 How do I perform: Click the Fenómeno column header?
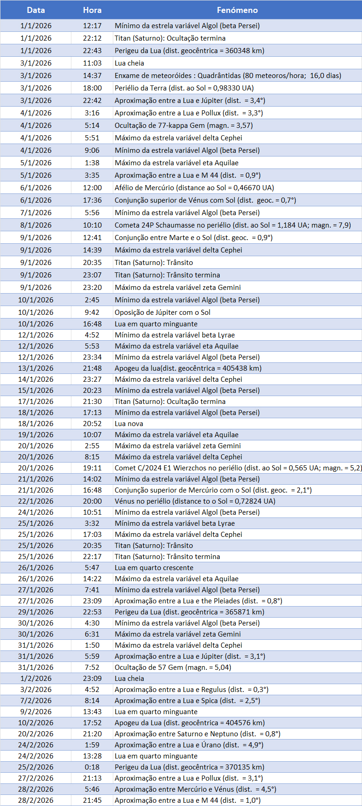click(237, 10)
